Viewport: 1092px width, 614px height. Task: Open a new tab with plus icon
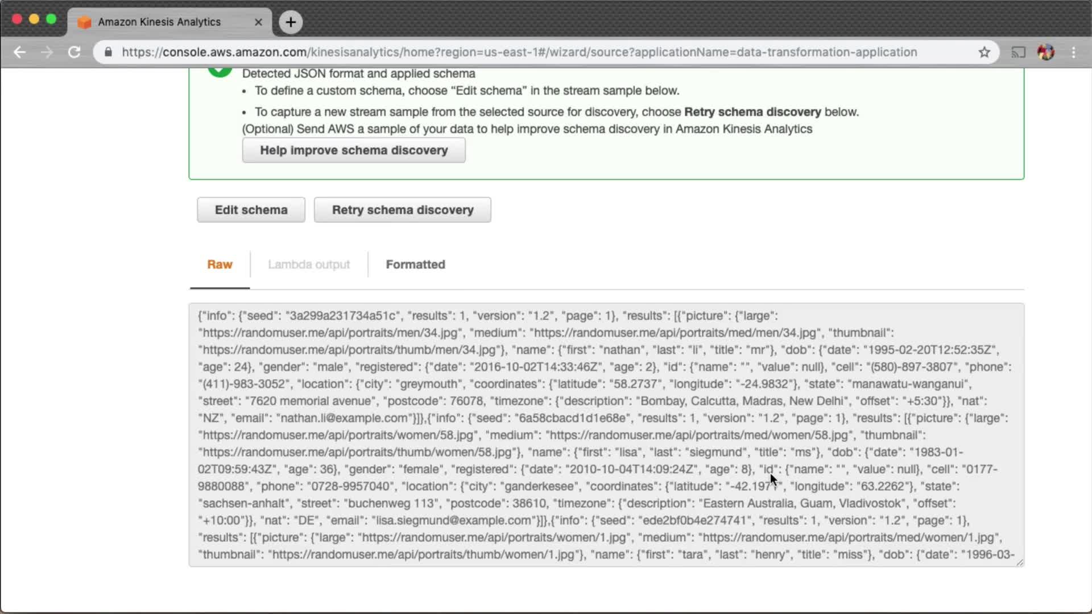[x=291, y=22]
